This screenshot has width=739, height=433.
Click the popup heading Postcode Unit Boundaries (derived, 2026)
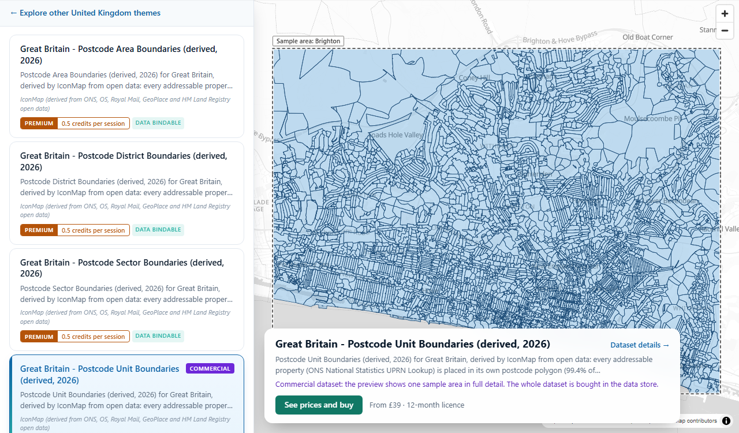click(413, 344)
